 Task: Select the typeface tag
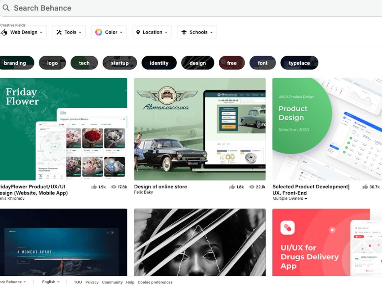tap(299, 63)
